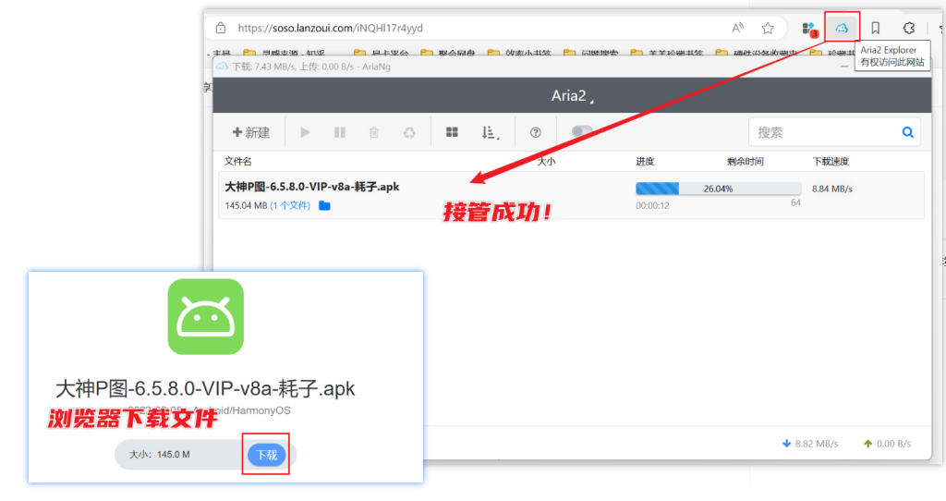Click the 新建 new task button
Viewport: 946px width, 501px height.
[251, 132]
